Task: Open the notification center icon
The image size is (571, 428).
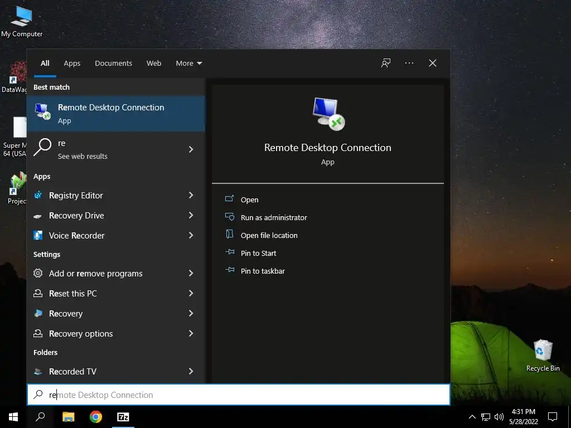Action: click(553, 417)
